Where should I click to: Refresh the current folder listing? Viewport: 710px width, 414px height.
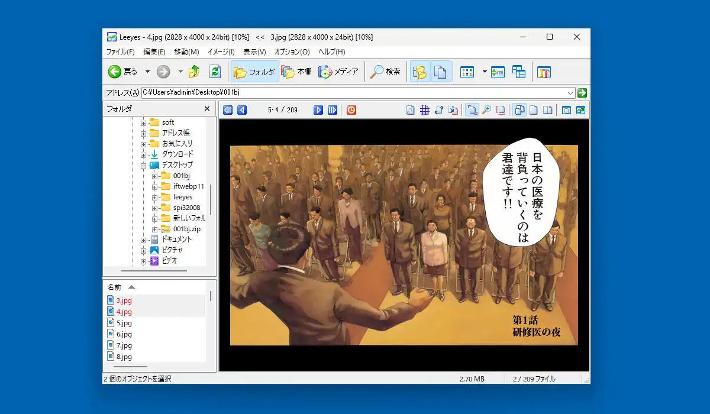215,71
